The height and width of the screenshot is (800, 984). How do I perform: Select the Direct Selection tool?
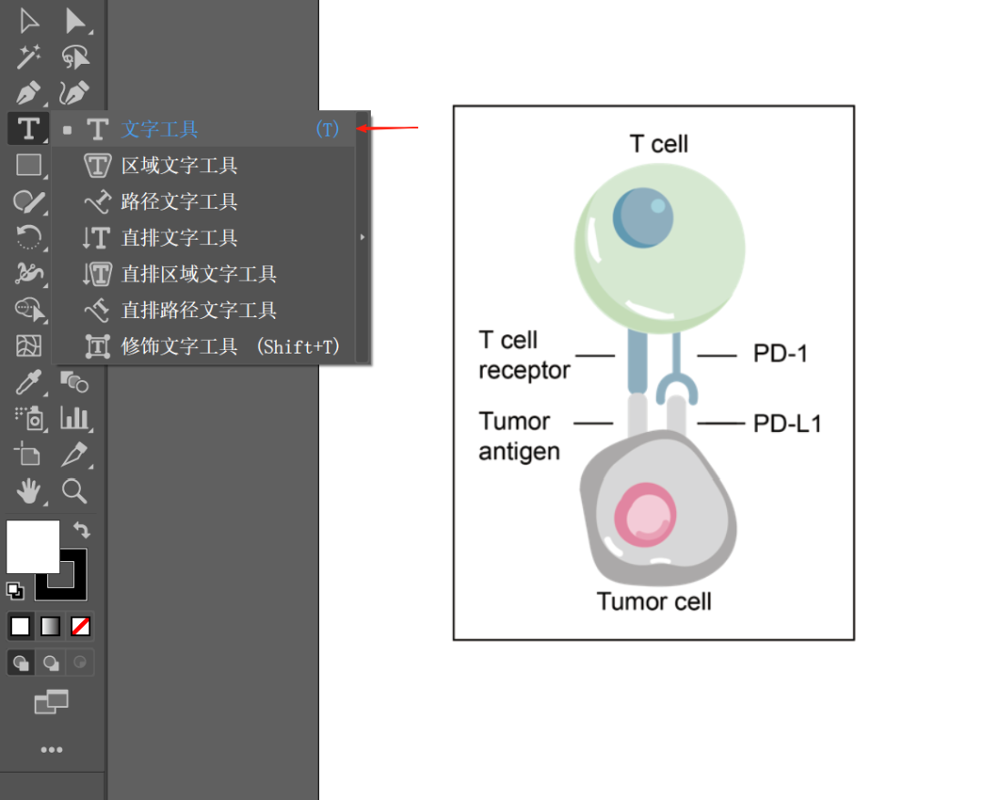coord(77,21)
